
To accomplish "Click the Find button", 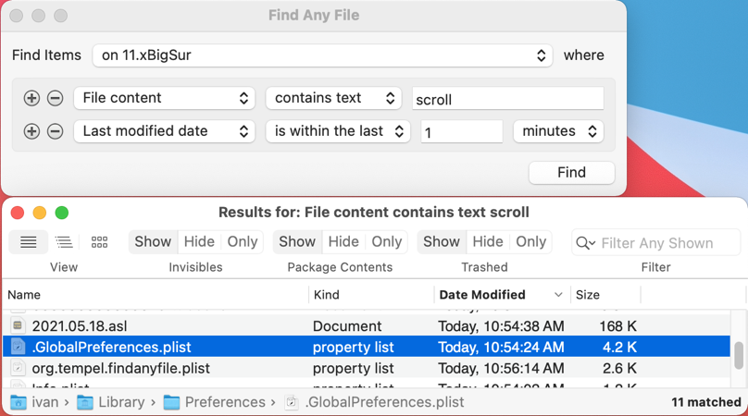I will click(x=571, y=172).
